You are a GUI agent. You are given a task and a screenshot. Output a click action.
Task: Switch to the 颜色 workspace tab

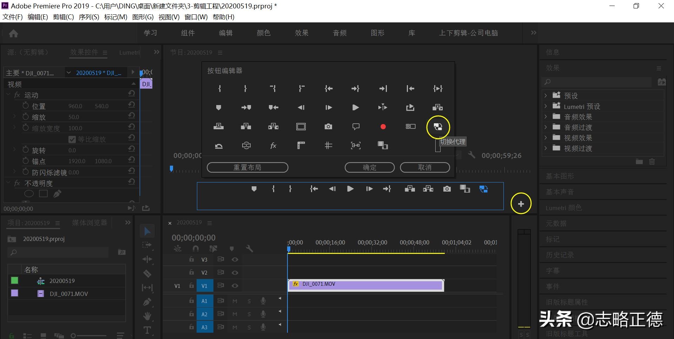tap(263, 33)
